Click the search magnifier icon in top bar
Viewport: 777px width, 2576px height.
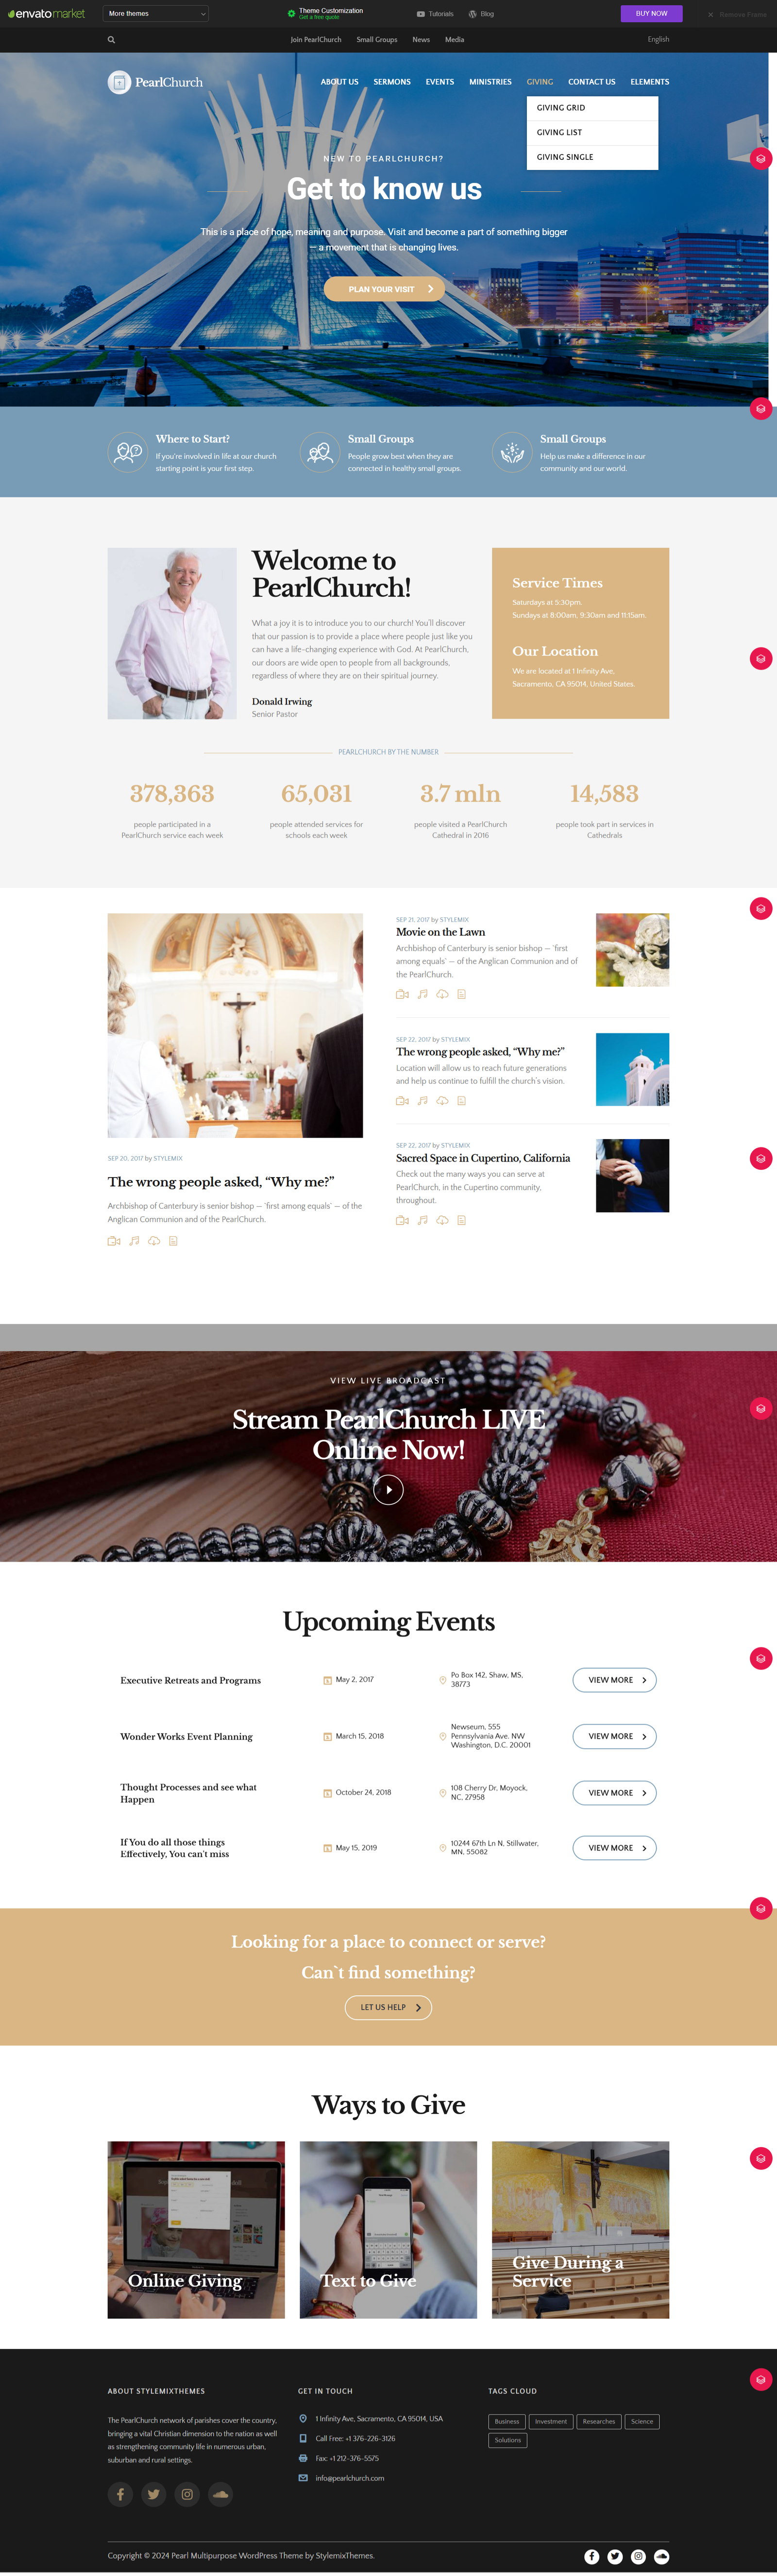pos(111,40)
